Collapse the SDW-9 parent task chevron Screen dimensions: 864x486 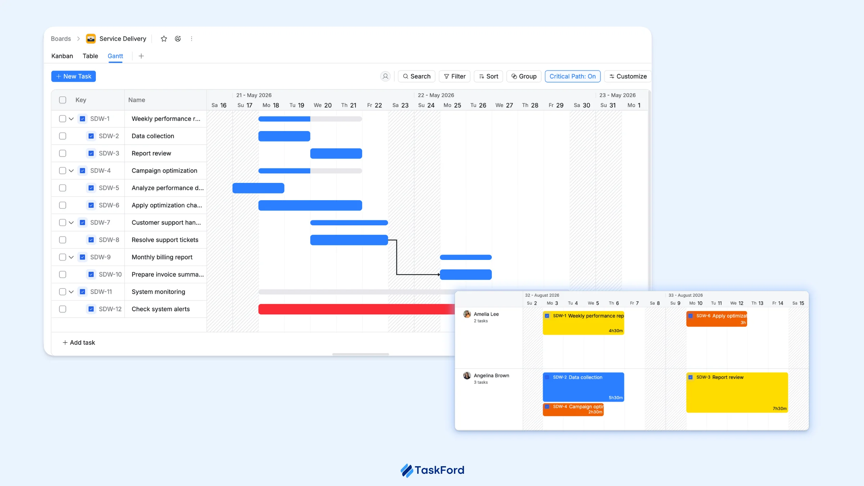71,257
